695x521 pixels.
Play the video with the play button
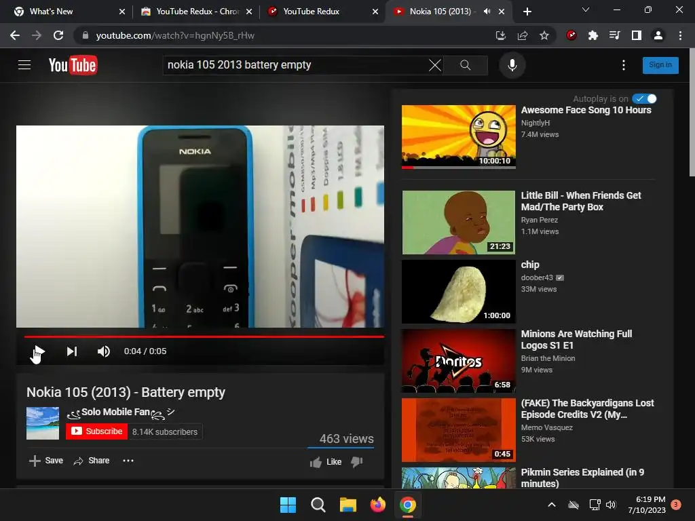(38, 351)
